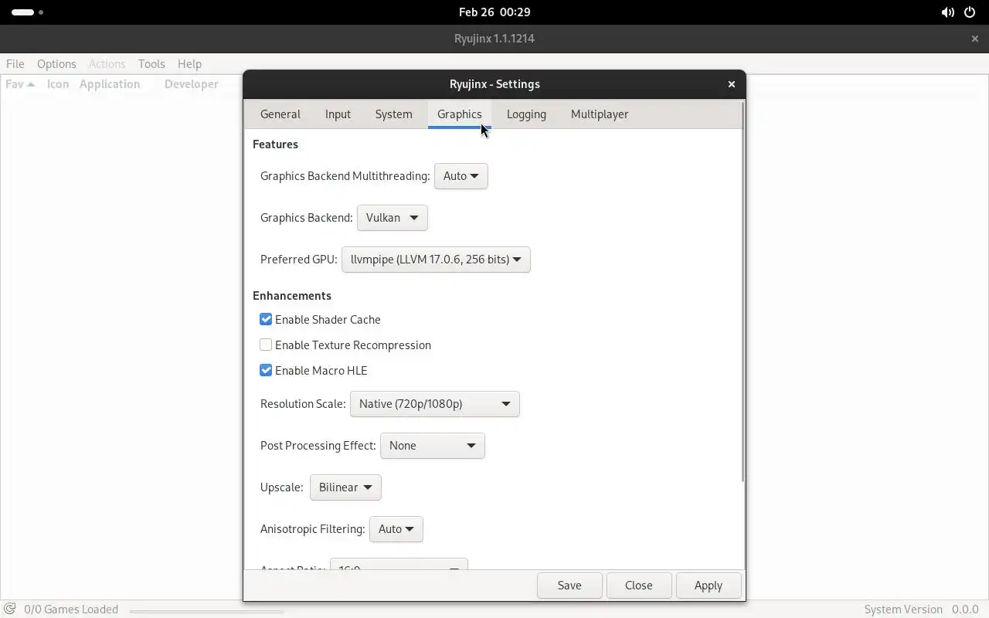This screenshot has height=618, width=989.
Task: Open the Tools menu
Action: [151, 64]
